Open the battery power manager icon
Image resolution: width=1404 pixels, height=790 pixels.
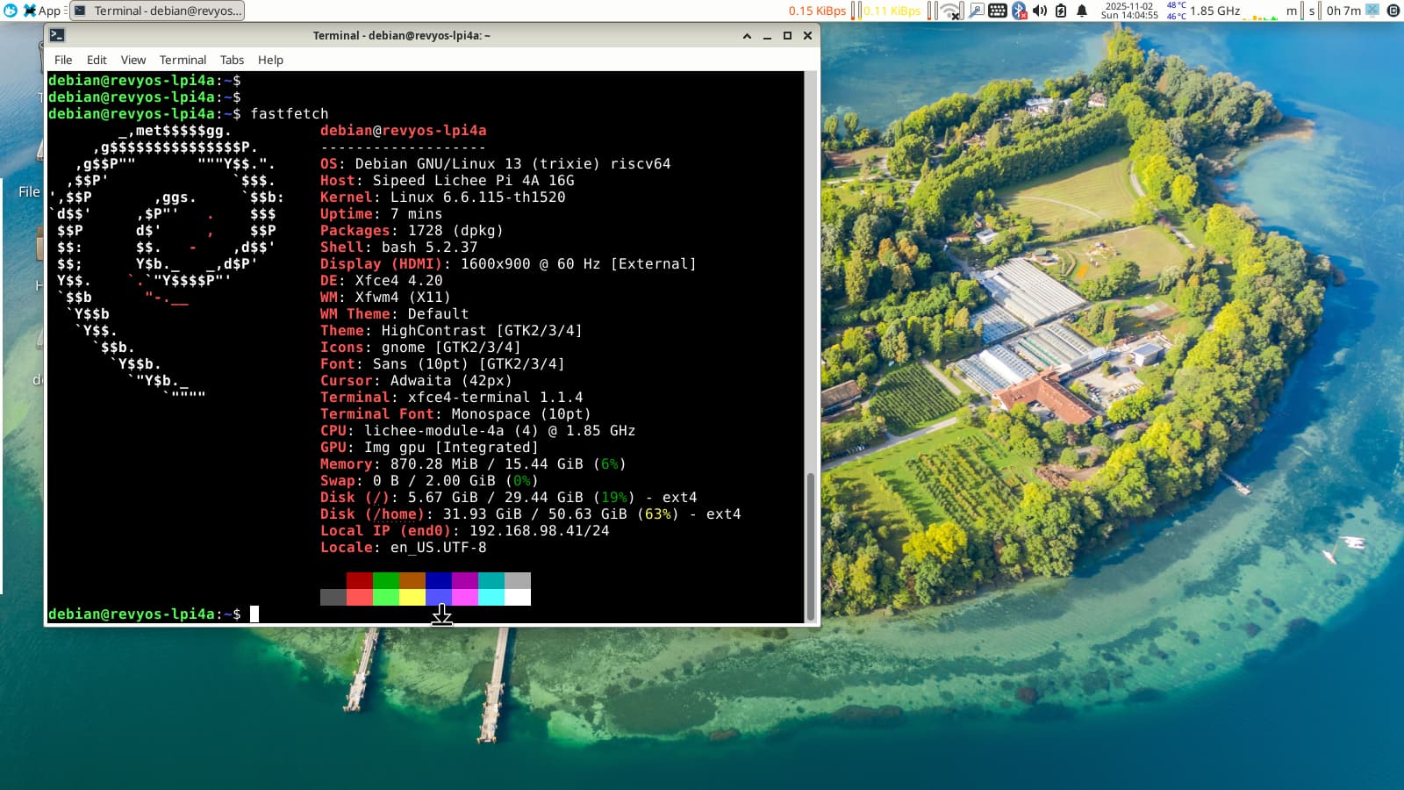click(1061, 11)
